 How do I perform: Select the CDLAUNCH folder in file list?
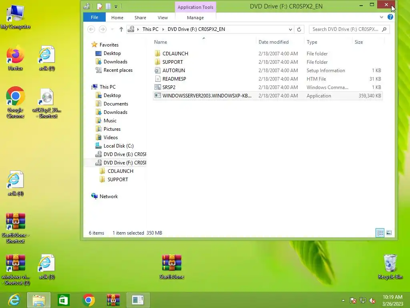268,53
